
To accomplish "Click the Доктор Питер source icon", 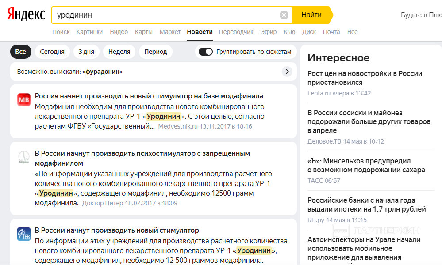I will [24, 157].
